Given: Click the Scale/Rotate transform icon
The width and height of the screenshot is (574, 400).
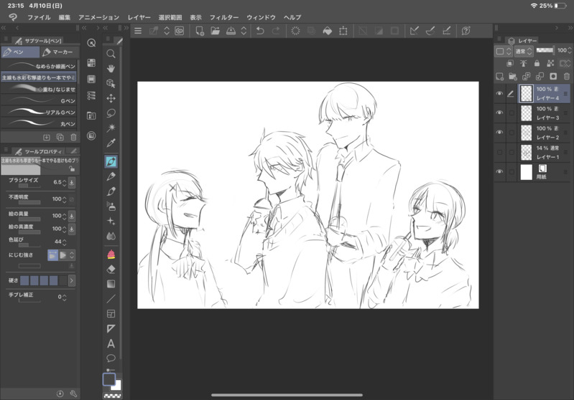Looking at the screenshot, I should pos(343,31).
